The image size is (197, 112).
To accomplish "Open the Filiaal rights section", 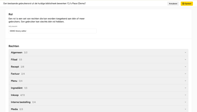I will pos(98,60).
